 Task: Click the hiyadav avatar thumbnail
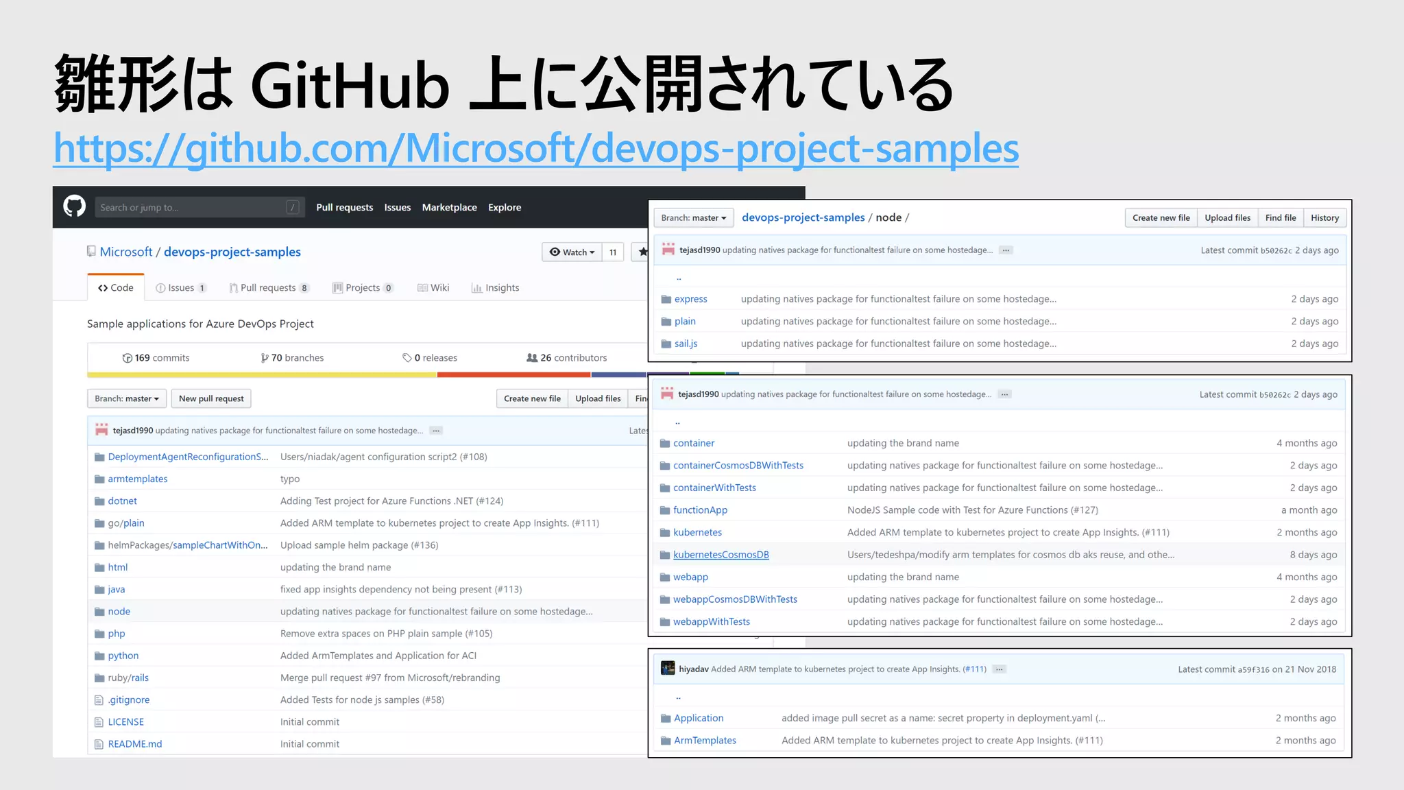coord(667,669)
